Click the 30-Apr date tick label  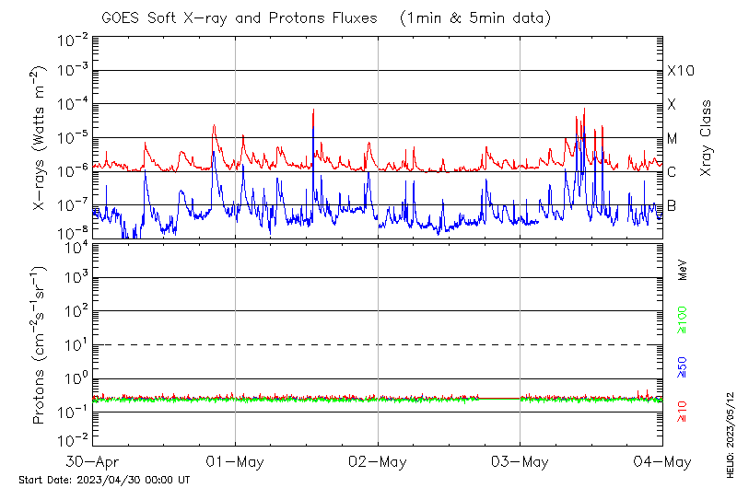coord(94,461)
